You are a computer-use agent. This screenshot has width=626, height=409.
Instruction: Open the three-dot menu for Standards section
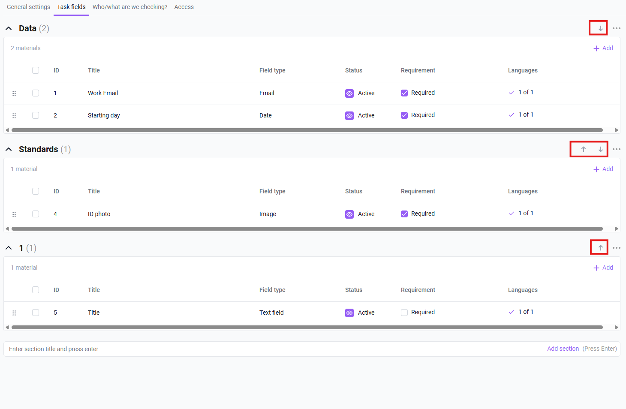pos(616,149)
